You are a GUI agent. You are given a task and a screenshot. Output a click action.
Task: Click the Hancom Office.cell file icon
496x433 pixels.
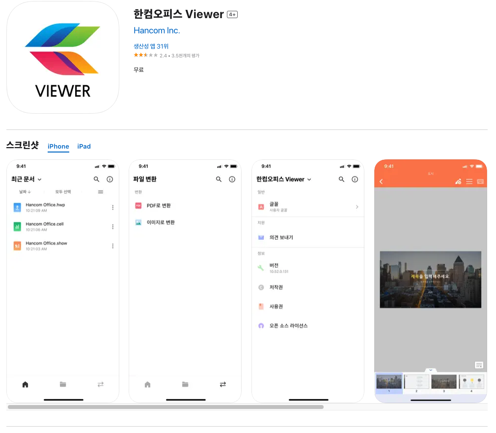coord(17,227)
